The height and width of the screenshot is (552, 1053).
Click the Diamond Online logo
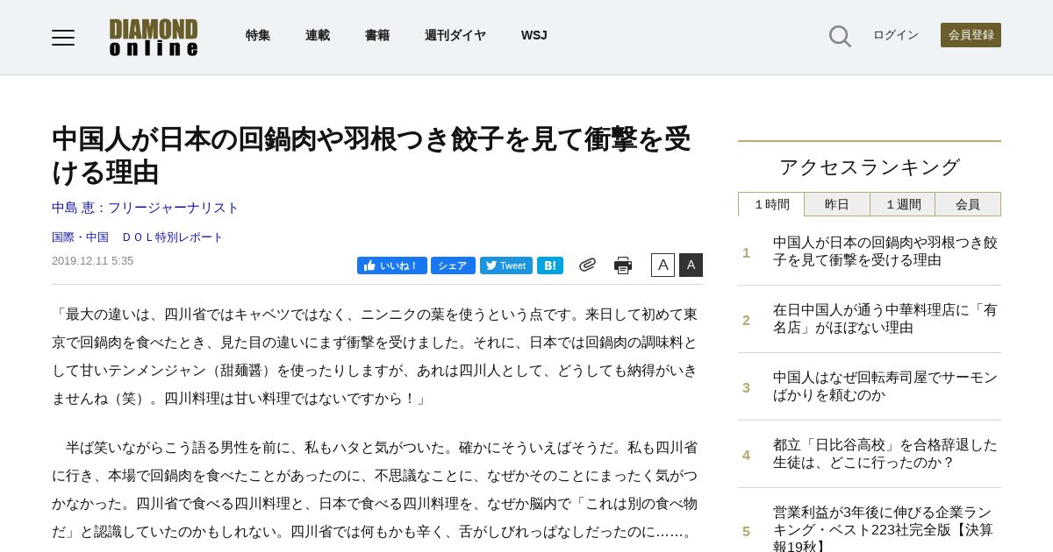[x=154, y=38]
